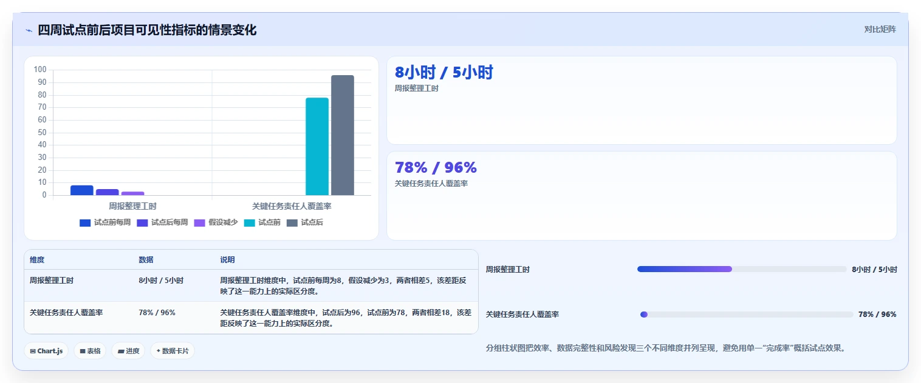921x383 pixels.
Task: Click the footnote text starting 分组柱状图把效率
Action: coord(666,348)
